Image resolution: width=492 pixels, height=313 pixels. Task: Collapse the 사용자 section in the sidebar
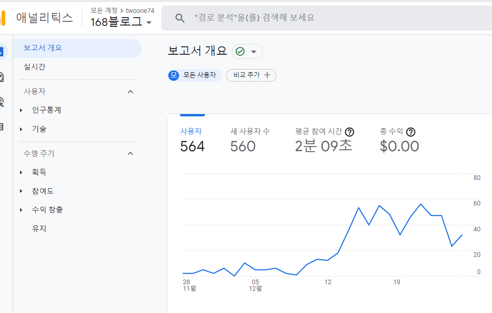tap(131, 91)
